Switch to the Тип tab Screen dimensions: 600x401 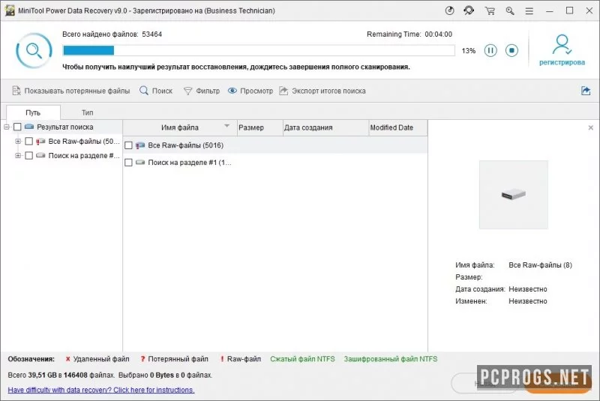tap(87, 112)
